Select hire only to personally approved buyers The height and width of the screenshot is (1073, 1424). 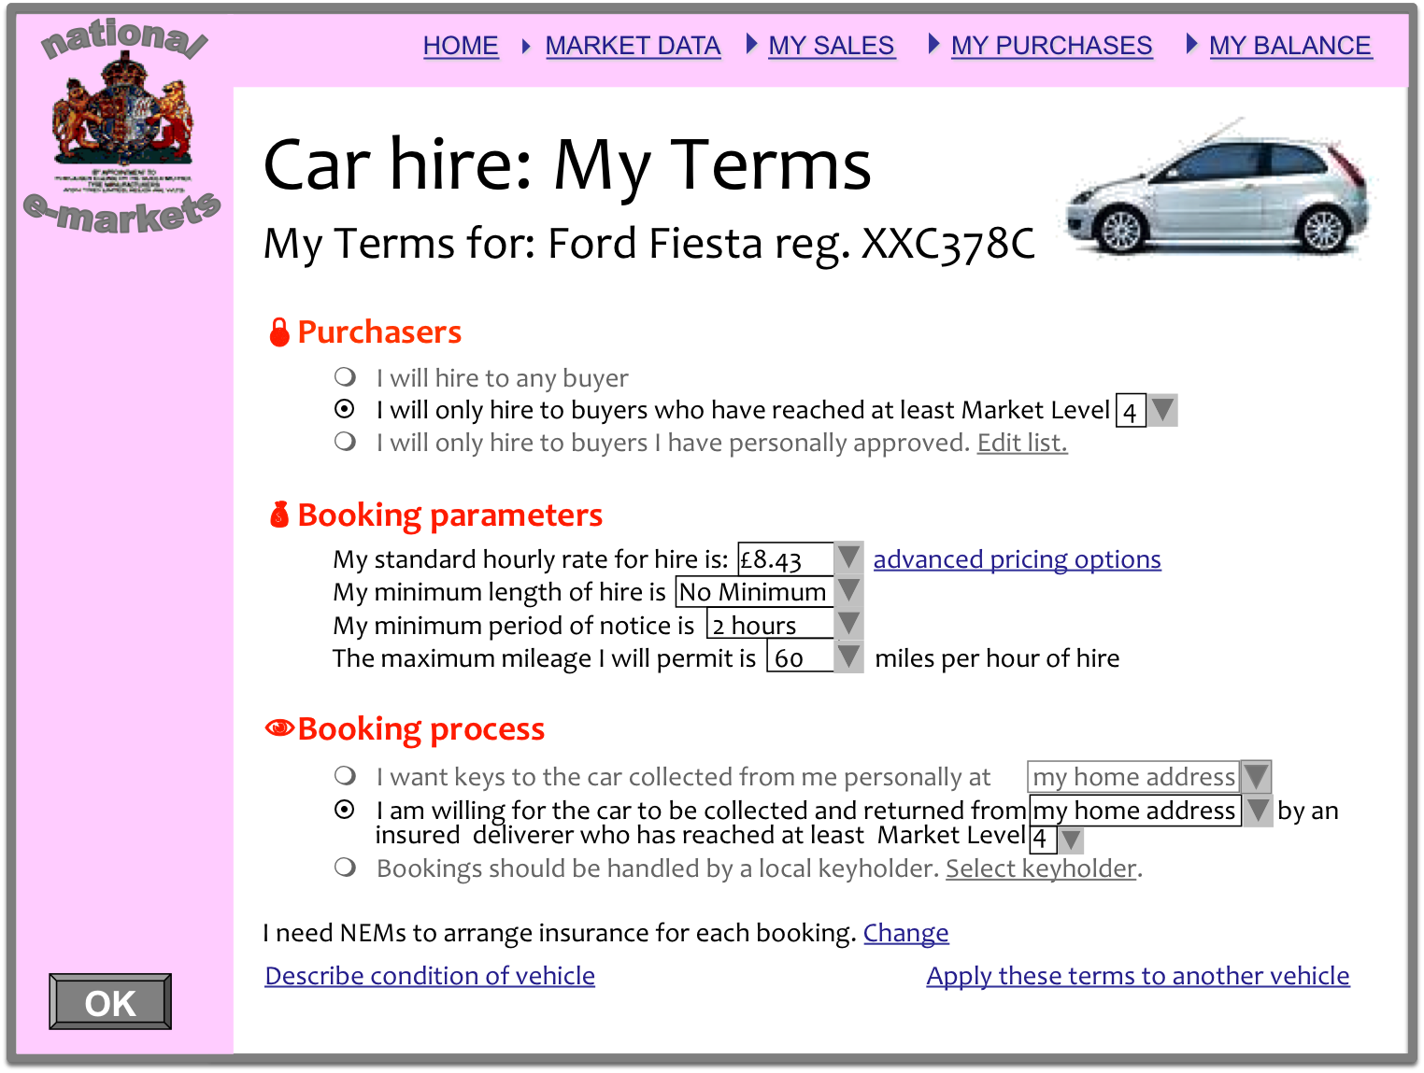346,442
